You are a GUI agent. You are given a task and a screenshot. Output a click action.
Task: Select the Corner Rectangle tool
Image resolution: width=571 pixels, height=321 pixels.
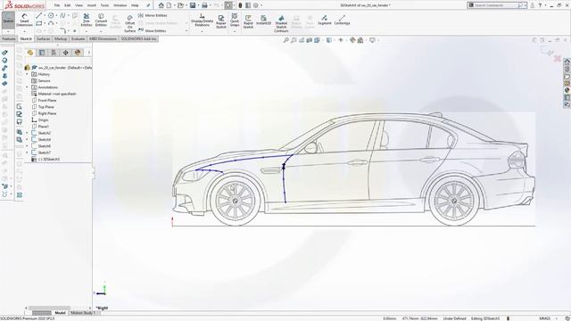click(x=39, y=23)
